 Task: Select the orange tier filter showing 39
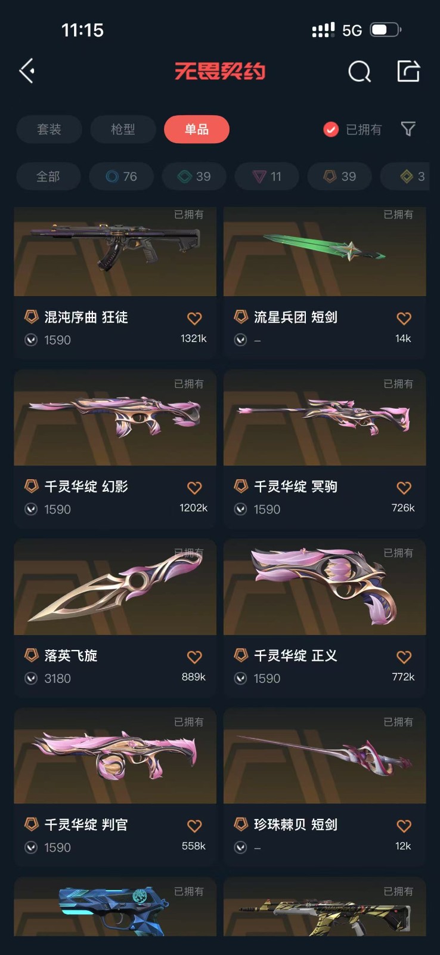(x=340, y=177)
